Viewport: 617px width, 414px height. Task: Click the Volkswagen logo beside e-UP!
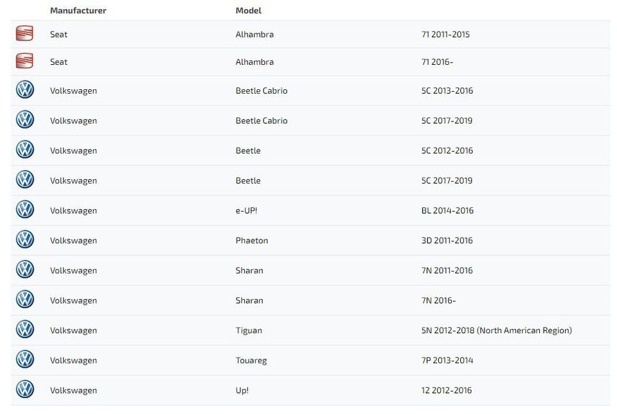(25, 210)
